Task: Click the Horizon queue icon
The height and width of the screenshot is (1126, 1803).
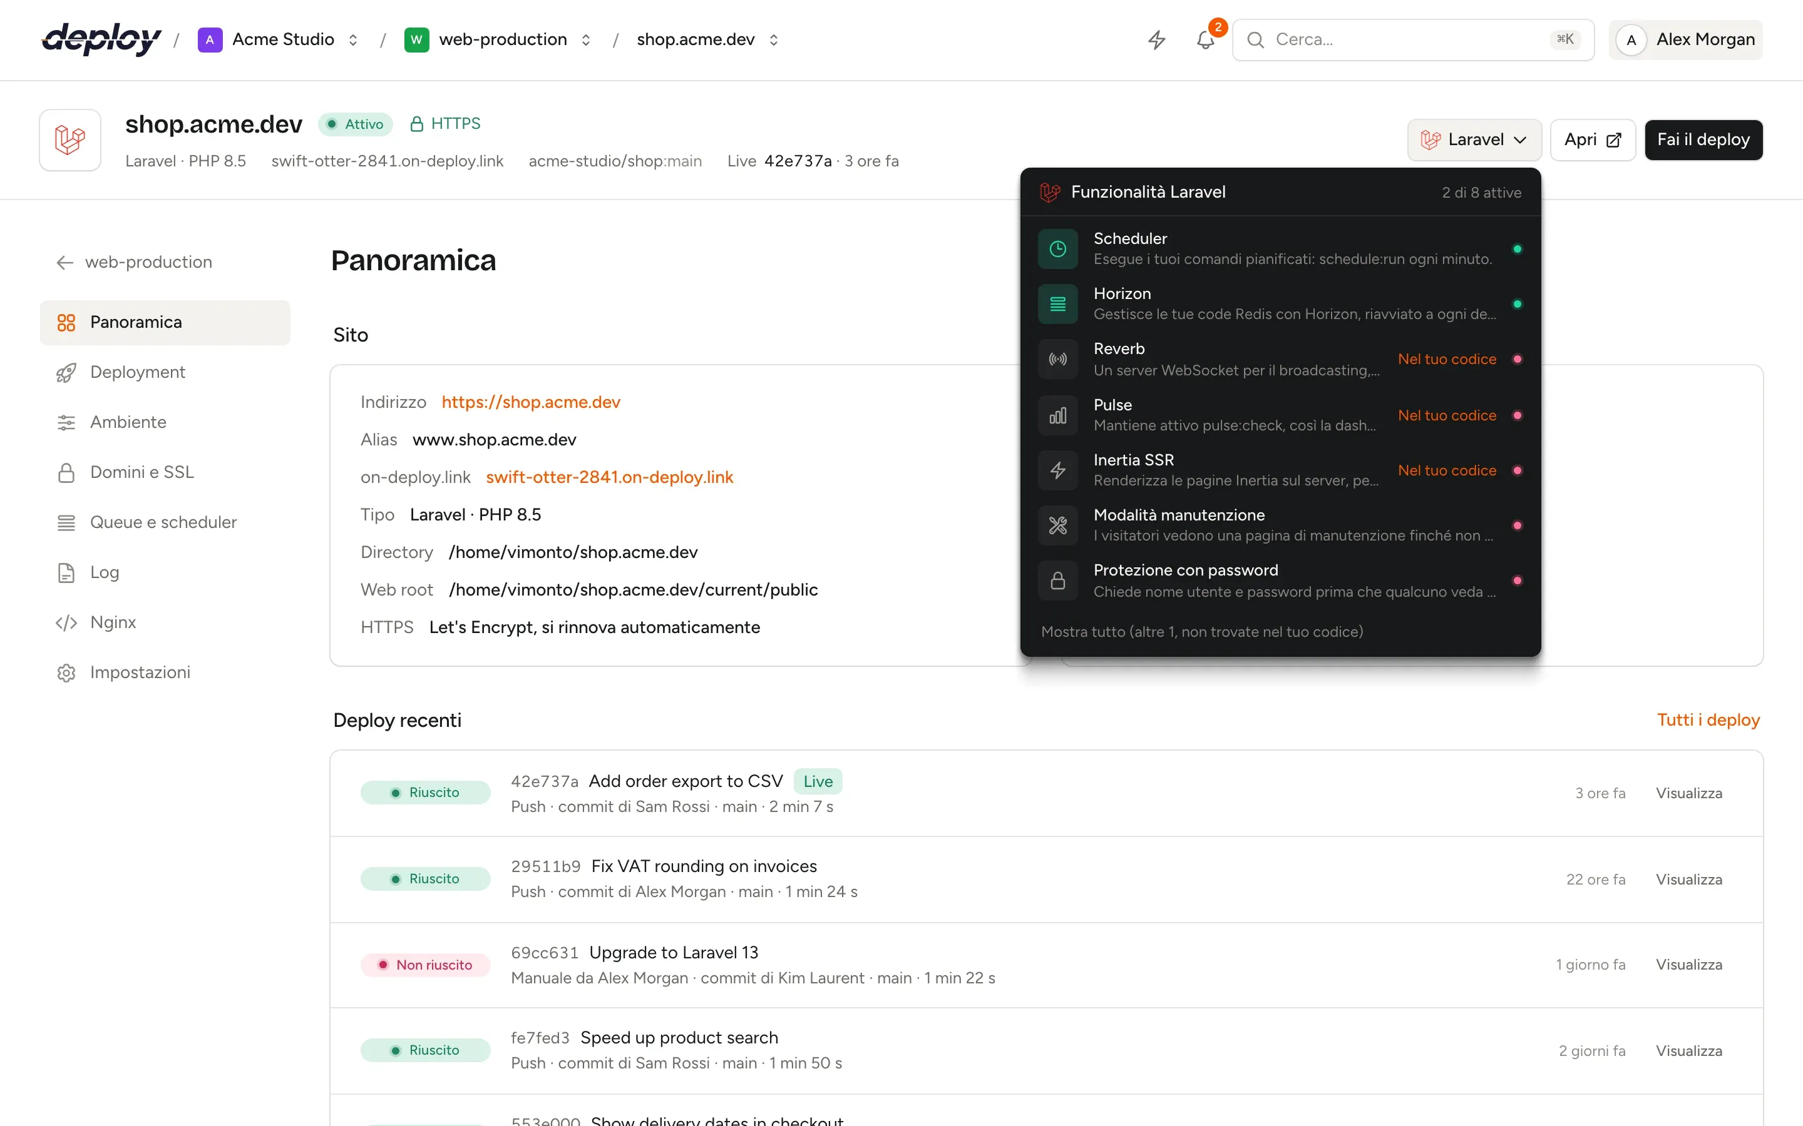Action: (x=1058, y=304)
